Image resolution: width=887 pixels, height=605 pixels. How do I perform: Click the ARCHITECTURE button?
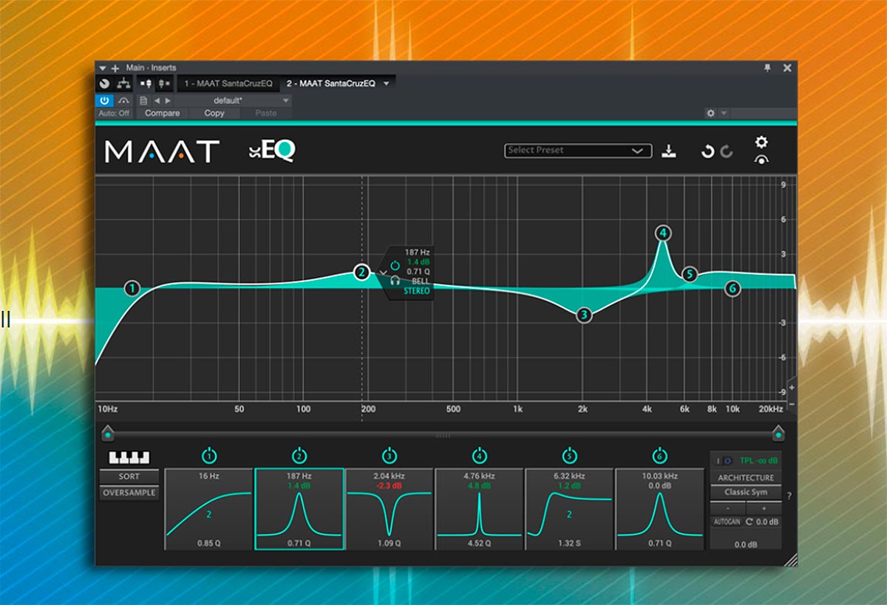click(x=746, y=478)
